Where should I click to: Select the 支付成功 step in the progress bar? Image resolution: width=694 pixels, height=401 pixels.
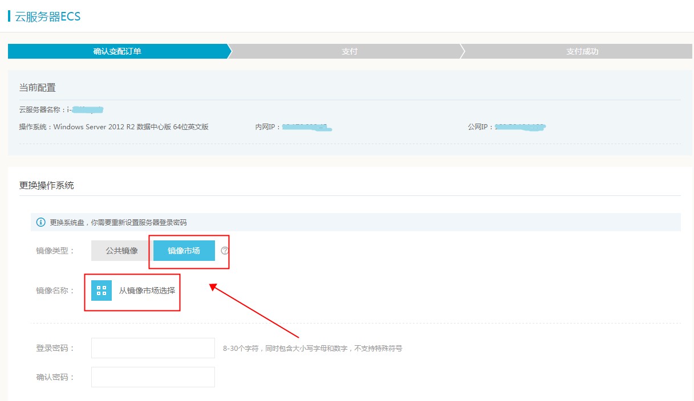(582, 51)
